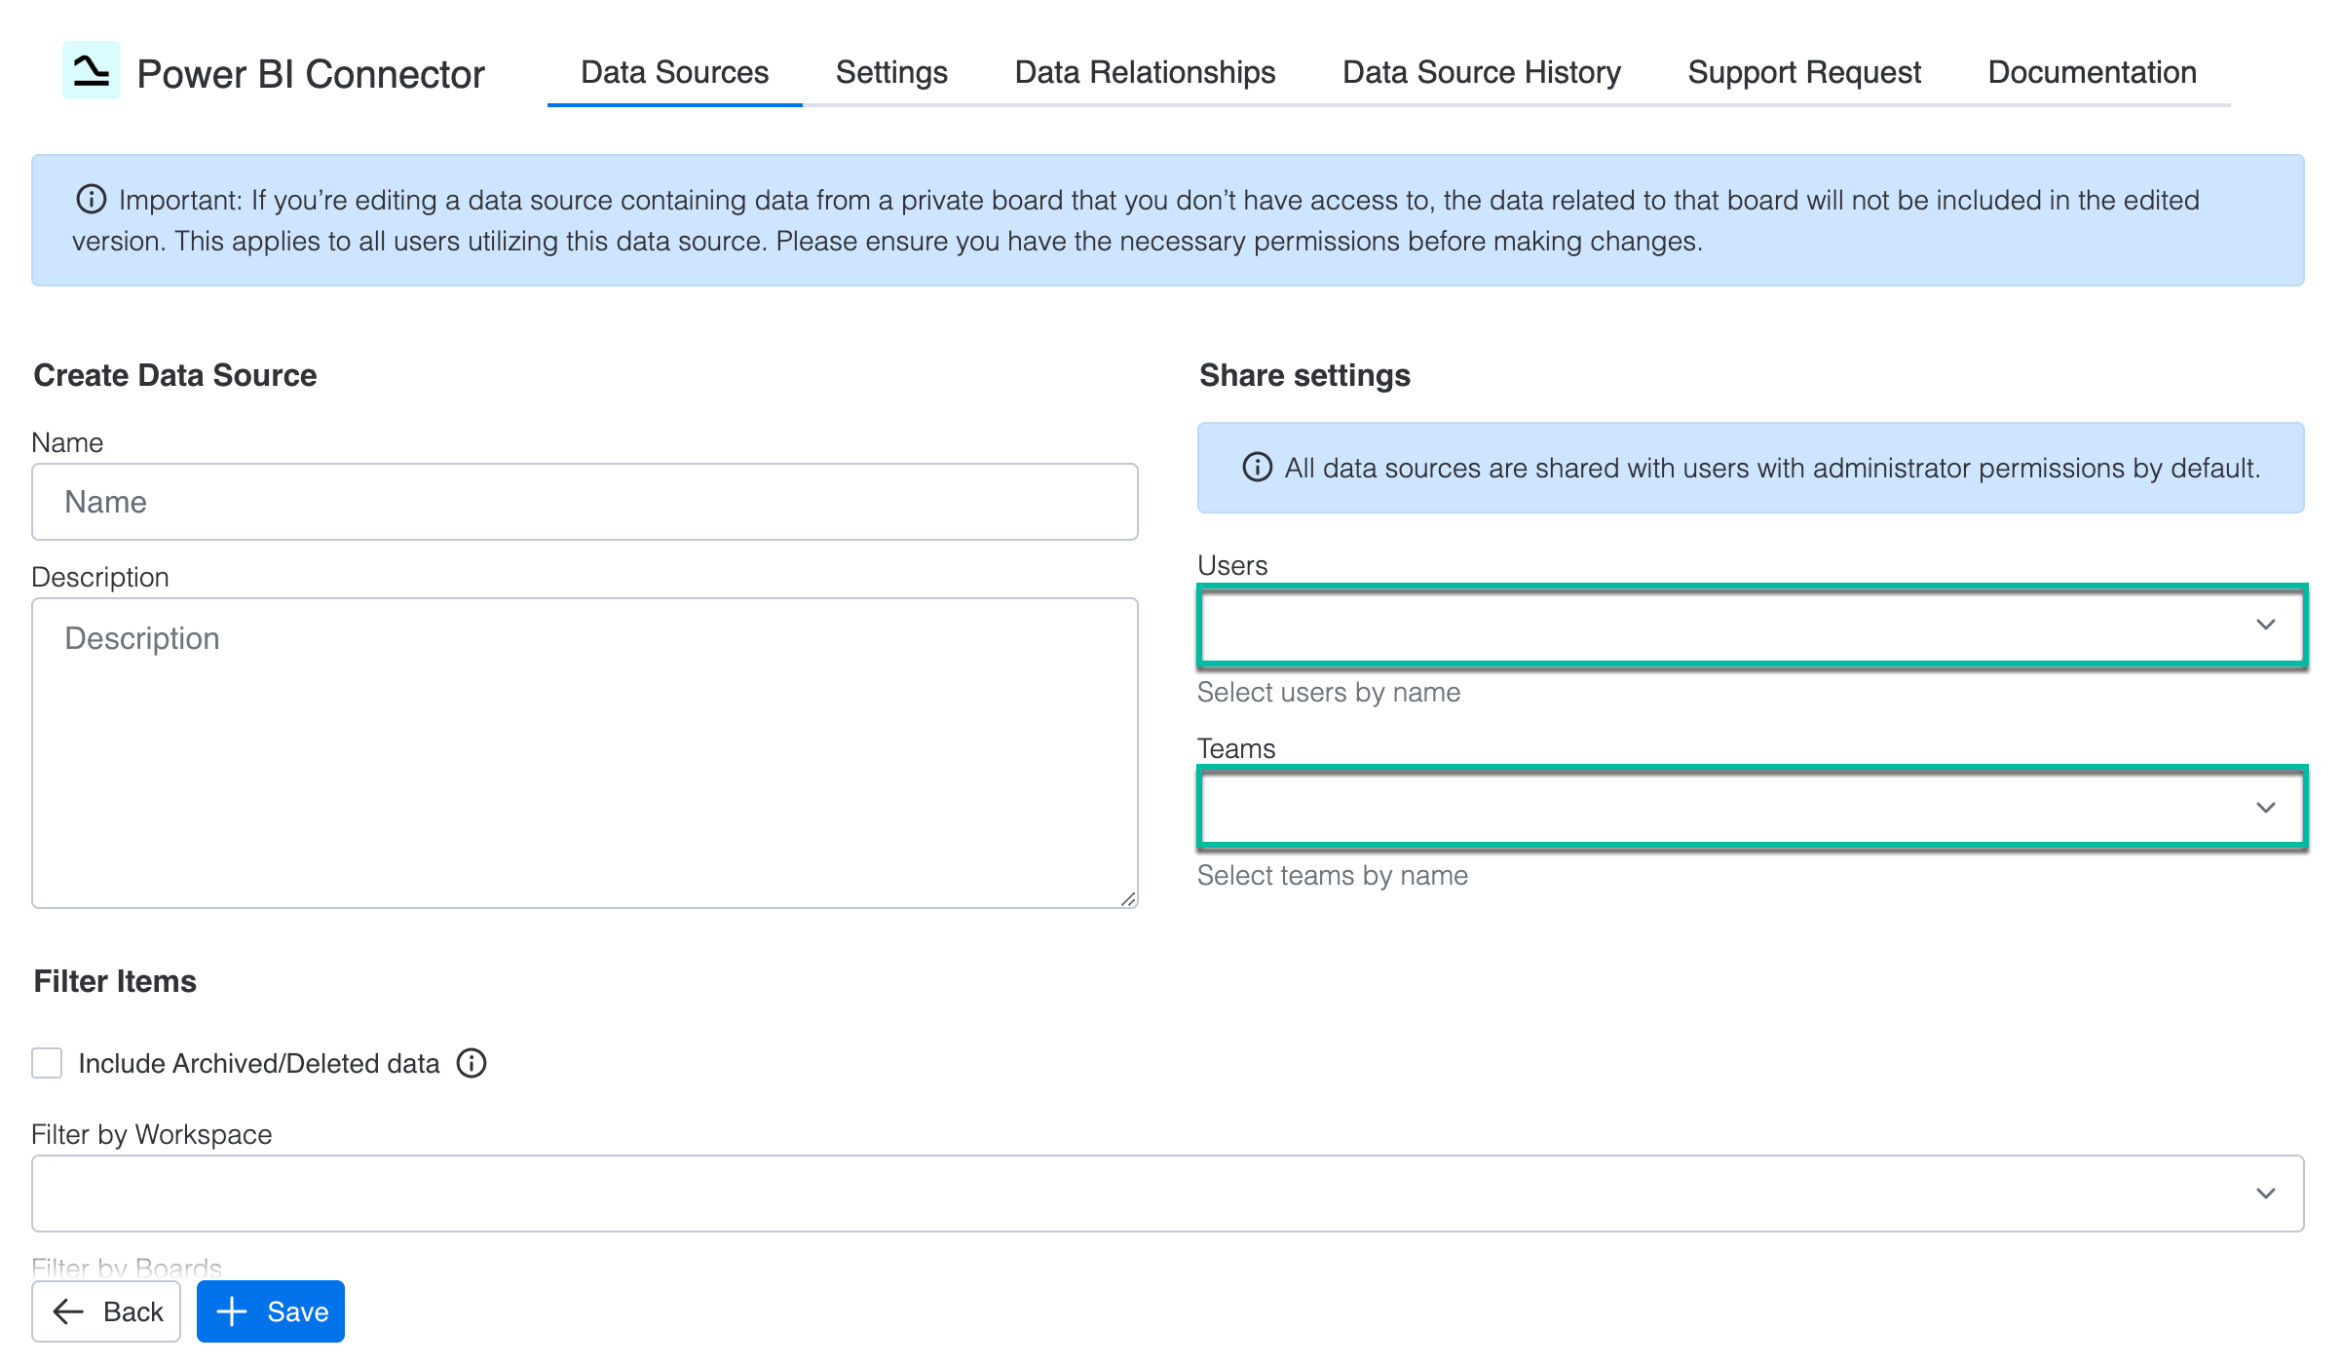Select the Data Sources tab
The height and width of the screenshot is (1366, 2342).
coord(674,72)
